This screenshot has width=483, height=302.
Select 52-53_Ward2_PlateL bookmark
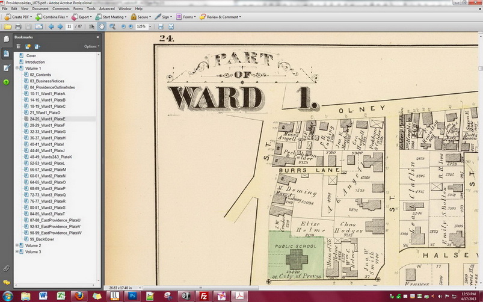pyautogui.click(x=48, y=163)
